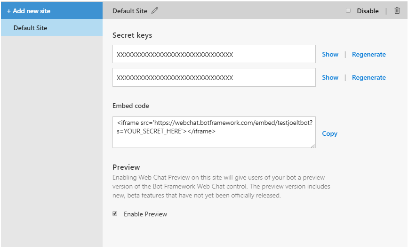Image resolution: width=408 pixels, height=247 pixels.
Task: Regenerate the second secret key
Action: coord(369,78)
